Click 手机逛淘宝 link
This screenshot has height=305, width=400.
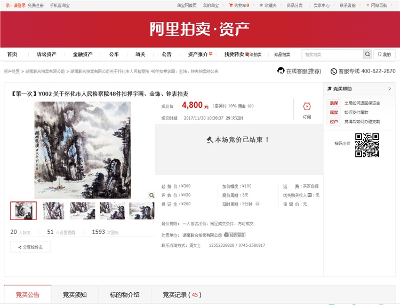tap(60, 5)
